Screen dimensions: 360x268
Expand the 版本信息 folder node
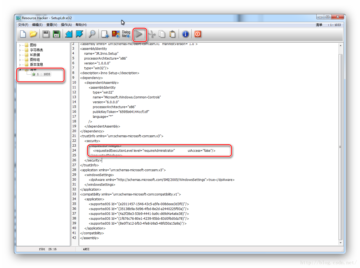tap(20, 65)
